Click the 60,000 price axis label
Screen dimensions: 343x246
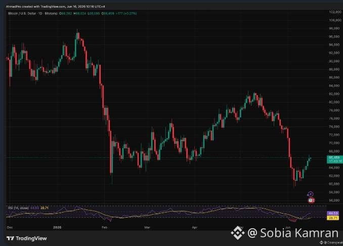333,184
